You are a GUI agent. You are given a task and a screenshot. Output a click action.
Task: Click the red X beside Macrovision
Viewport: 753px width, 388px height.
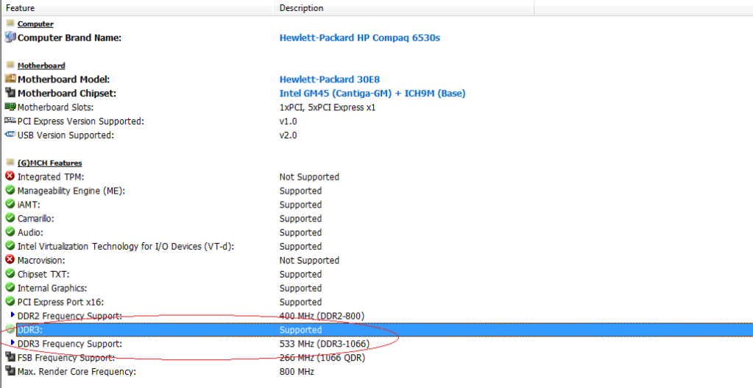10,260
